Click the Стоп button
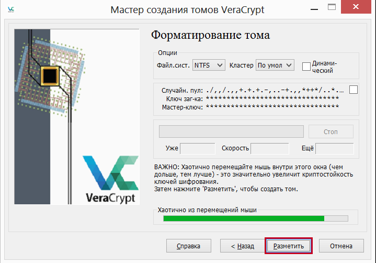Image resolution: width=376 pixels, height=263 pixels. [x=331, y=131]
